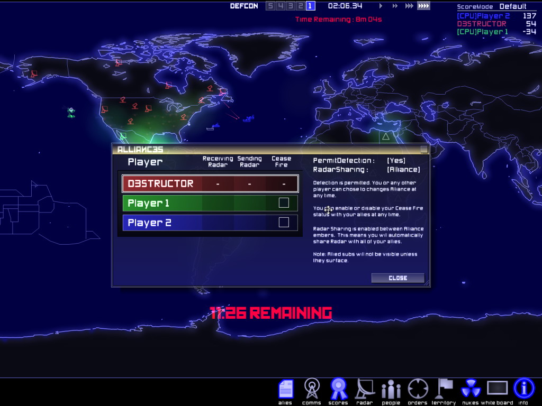Image resolution: width=542 pixels, height=406 pixels.
Task: Enable Cease Fire with Player 1
Action: point(284,202)
